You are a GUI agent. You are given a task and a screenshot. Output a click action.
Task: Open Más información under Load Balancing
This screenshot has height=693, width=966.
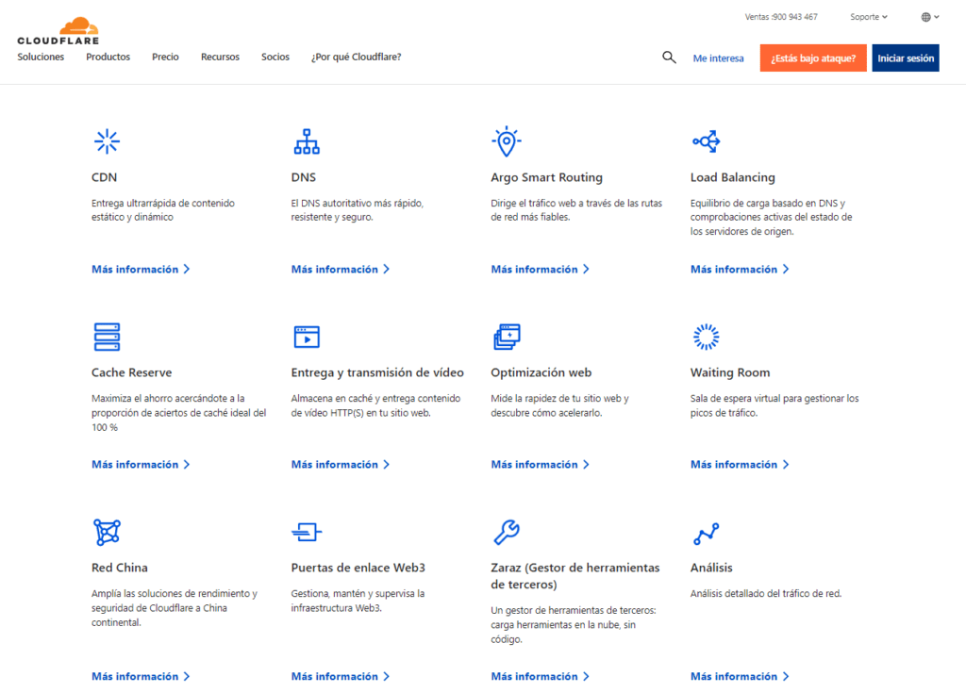[x=740, y=270]
